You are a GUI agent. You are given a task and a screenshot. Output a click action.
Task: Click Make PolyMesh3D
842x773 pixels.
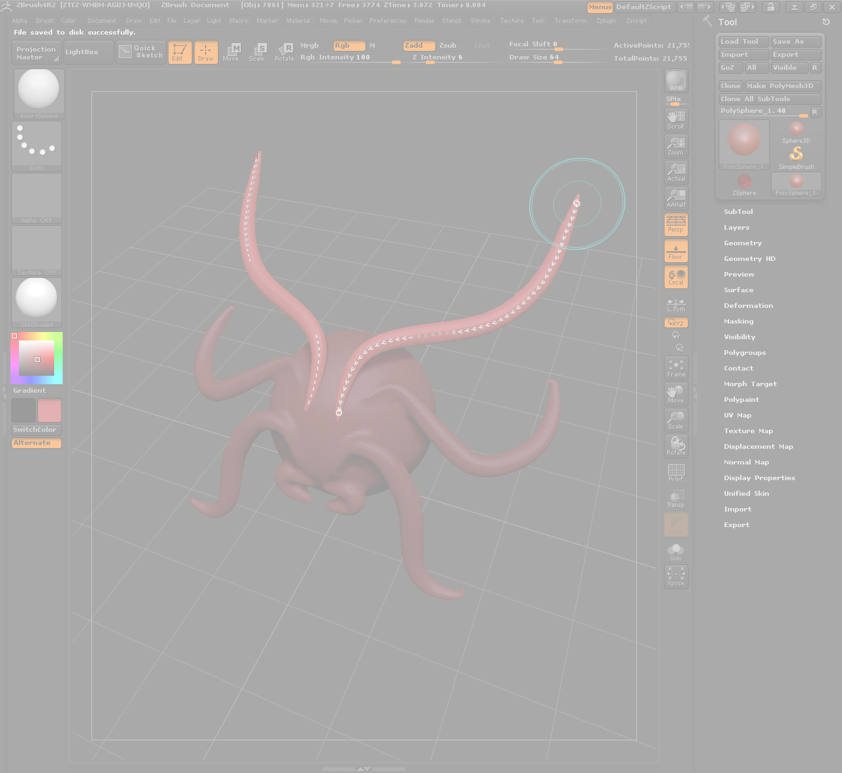click(783, 86)
